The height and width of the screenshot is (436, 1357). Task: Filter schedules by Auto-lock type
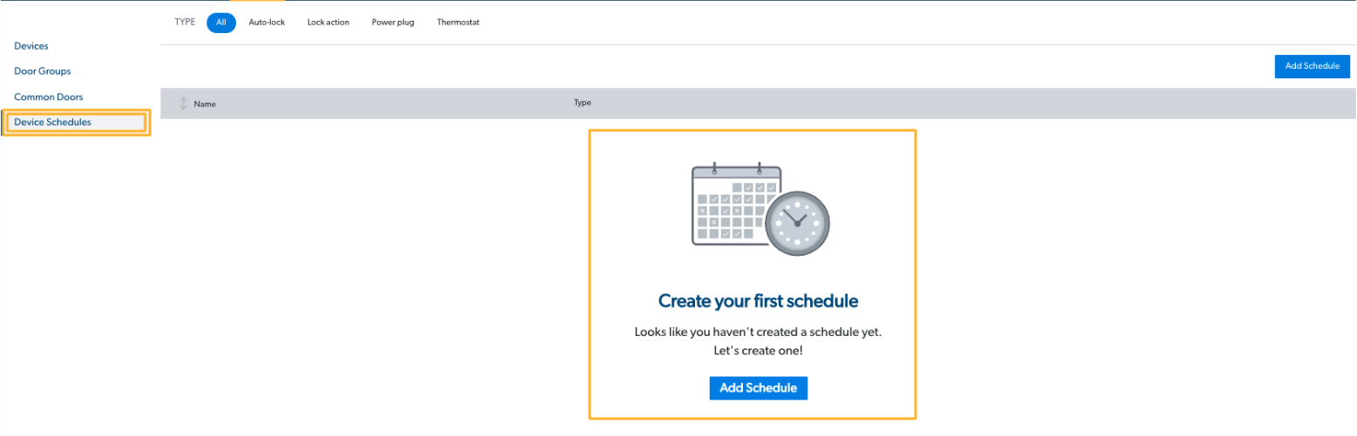267,23
